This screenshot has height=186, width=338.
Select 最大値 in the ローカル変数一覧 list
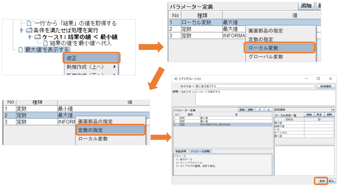[x=304, y=123]
